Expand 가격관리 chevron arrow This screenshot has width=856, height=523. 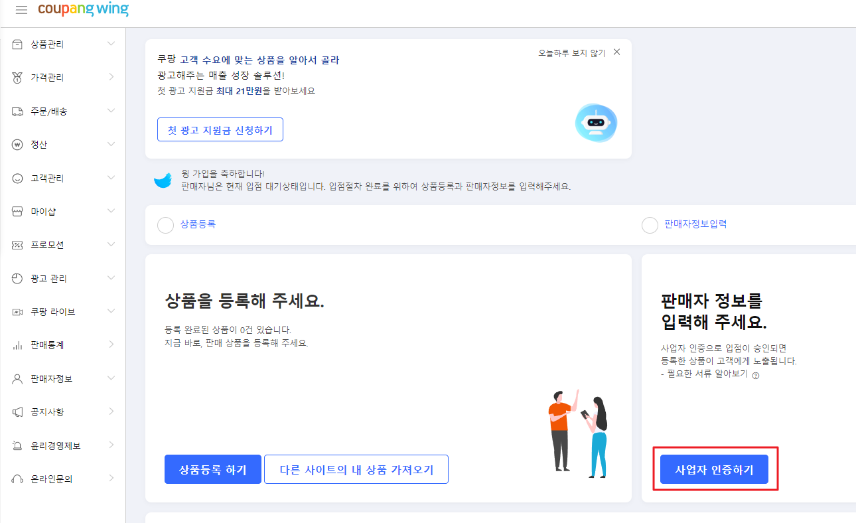111,78
